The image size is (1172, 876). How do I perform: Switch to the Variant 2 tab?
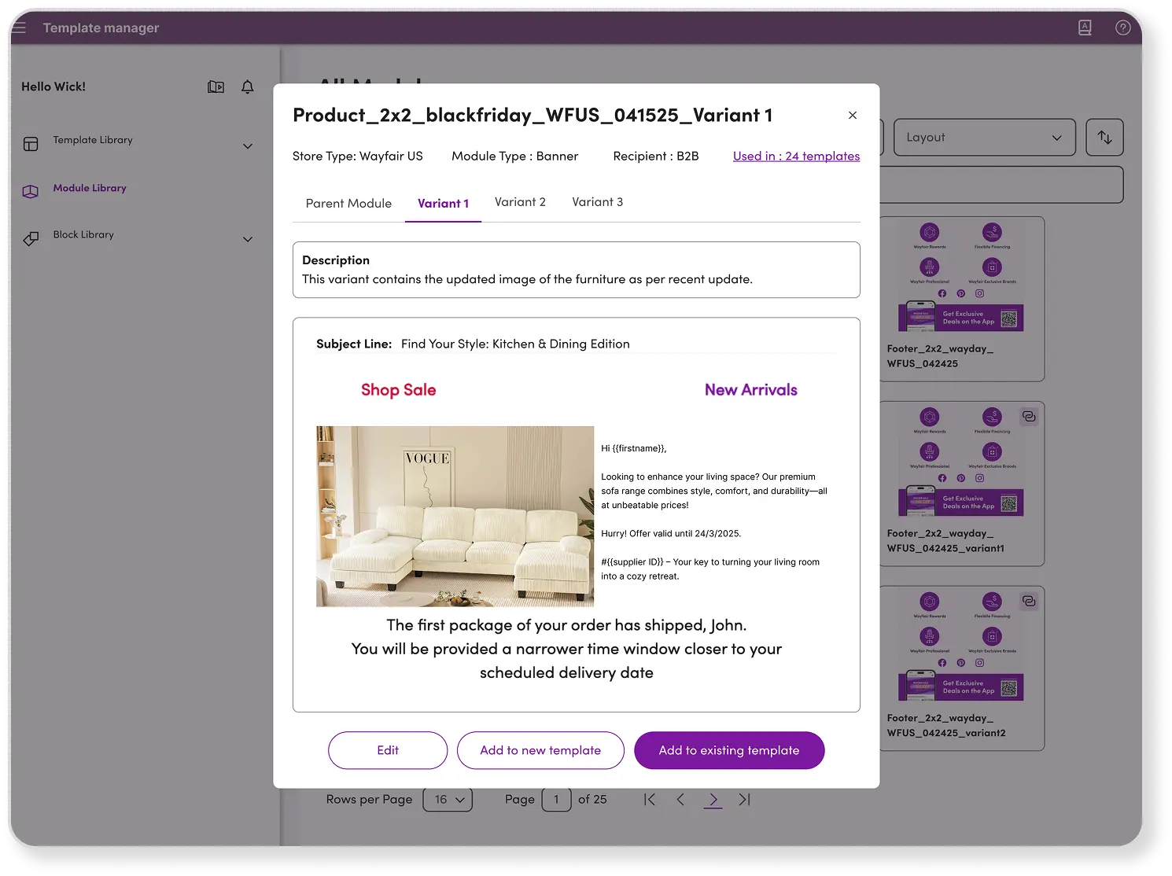tap(520, 202)
